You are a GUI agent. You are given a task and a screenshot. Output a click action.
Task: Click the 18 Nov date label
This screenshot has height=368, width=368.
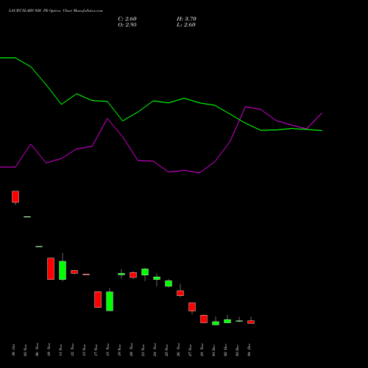point(107,350)
